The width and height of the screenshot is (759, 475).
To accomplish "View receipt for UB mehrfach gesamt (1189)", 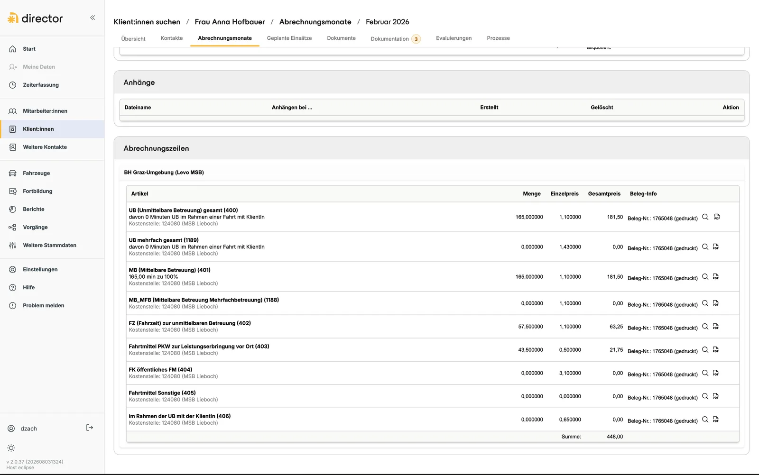I will pyautogui.click(x=705, y=247).
